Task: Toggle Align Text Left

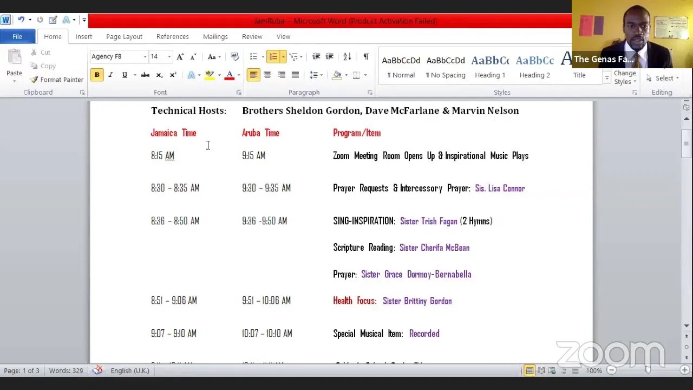Action: pos(253,75)
